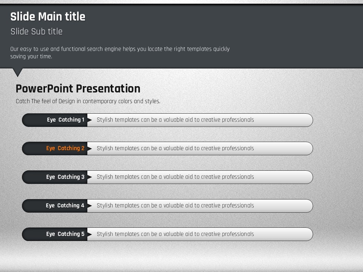Select the "PowerPoint Presentation" heading
Image resolution: width=363 pixels, height=272 pixels.
pyautogui.click(x=78, y=88)
